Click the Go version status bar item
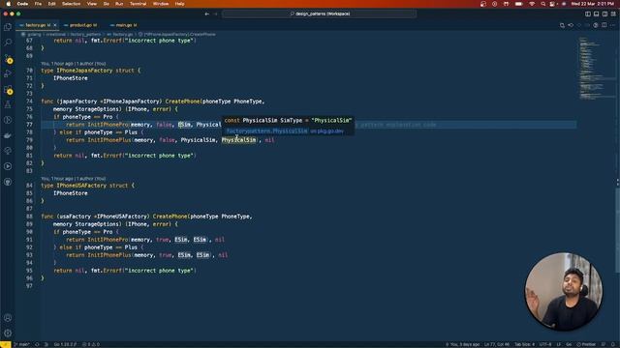 coord(65,344)
